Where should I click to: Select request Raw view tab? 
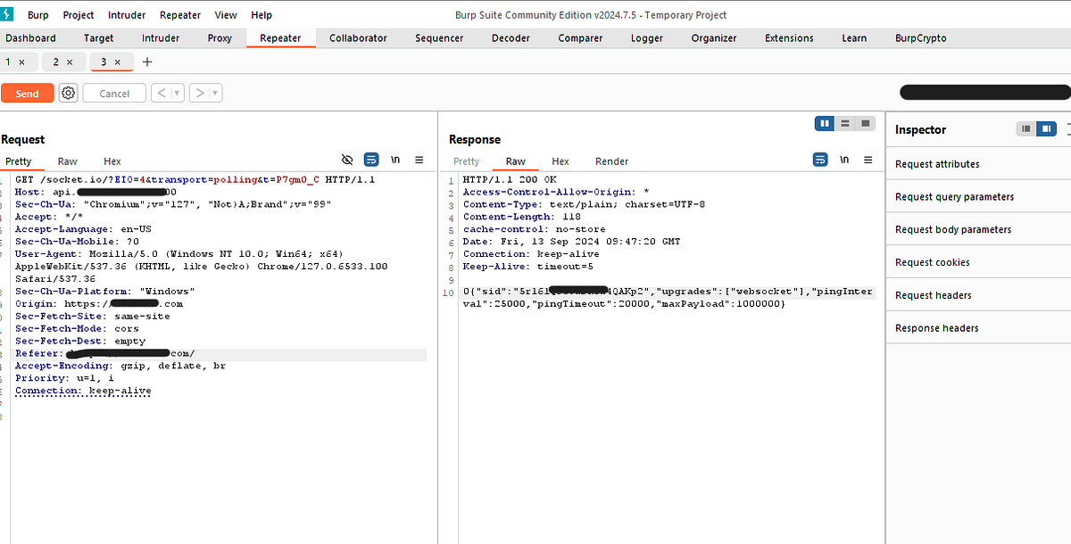tap(68, 161)
